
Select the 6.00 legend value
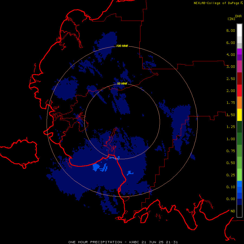(x=231, y=43)
